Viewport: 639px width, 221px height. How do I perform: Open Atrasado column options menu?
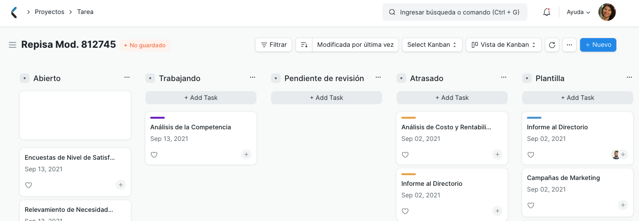point(504,77)
